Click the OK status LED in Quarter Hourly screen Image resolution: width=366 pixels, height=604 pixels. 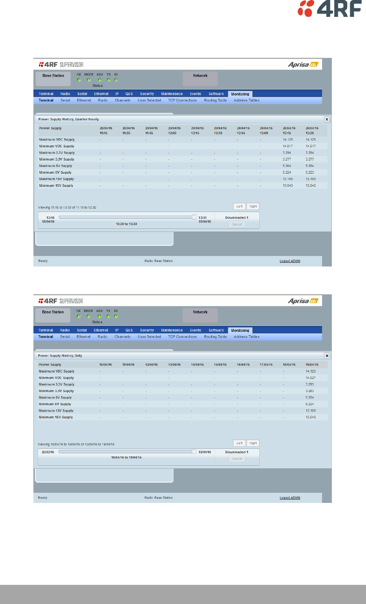pos(79,80)
